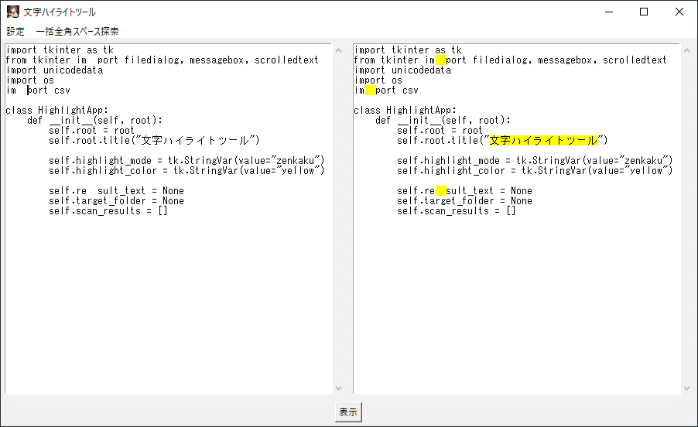Click 'self.highlight_mode' line in left pane
The image size is (698, 427).
coord(186,161)
